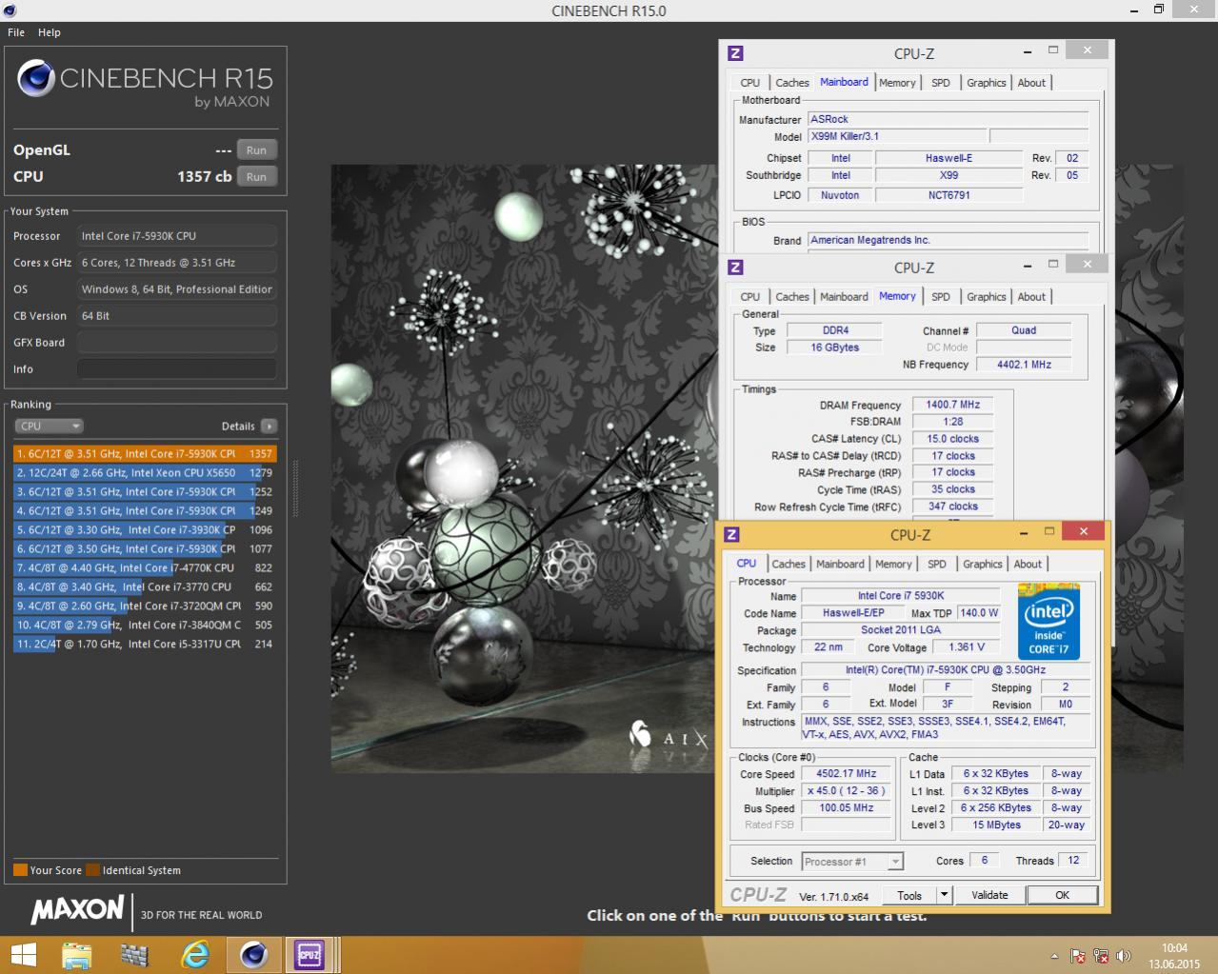Click the Validate button in CPU-Z

989,896
